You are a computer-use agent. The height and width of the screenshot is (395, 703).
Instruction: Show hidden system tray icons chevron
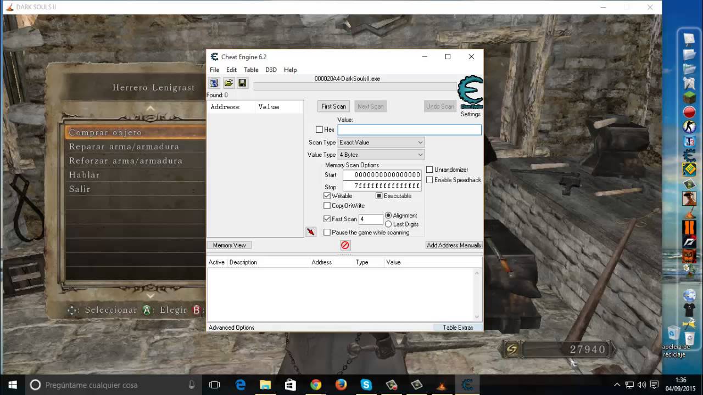coord(617,385)
